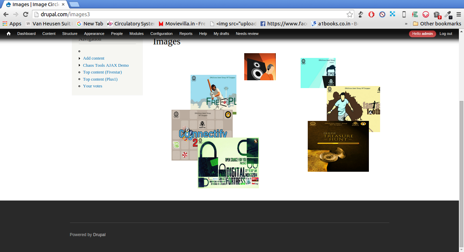This screenshot has width=464, height=252.
Task: Click the forward navigation arrow
Action: tap(16, 14)
